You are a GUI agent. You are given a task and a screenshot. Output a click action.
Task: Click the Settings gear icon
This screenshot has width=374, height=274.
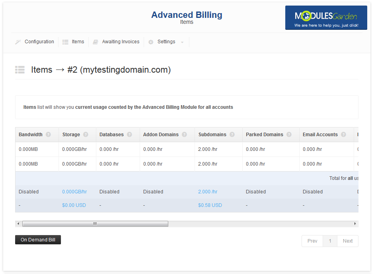[151, 42]
